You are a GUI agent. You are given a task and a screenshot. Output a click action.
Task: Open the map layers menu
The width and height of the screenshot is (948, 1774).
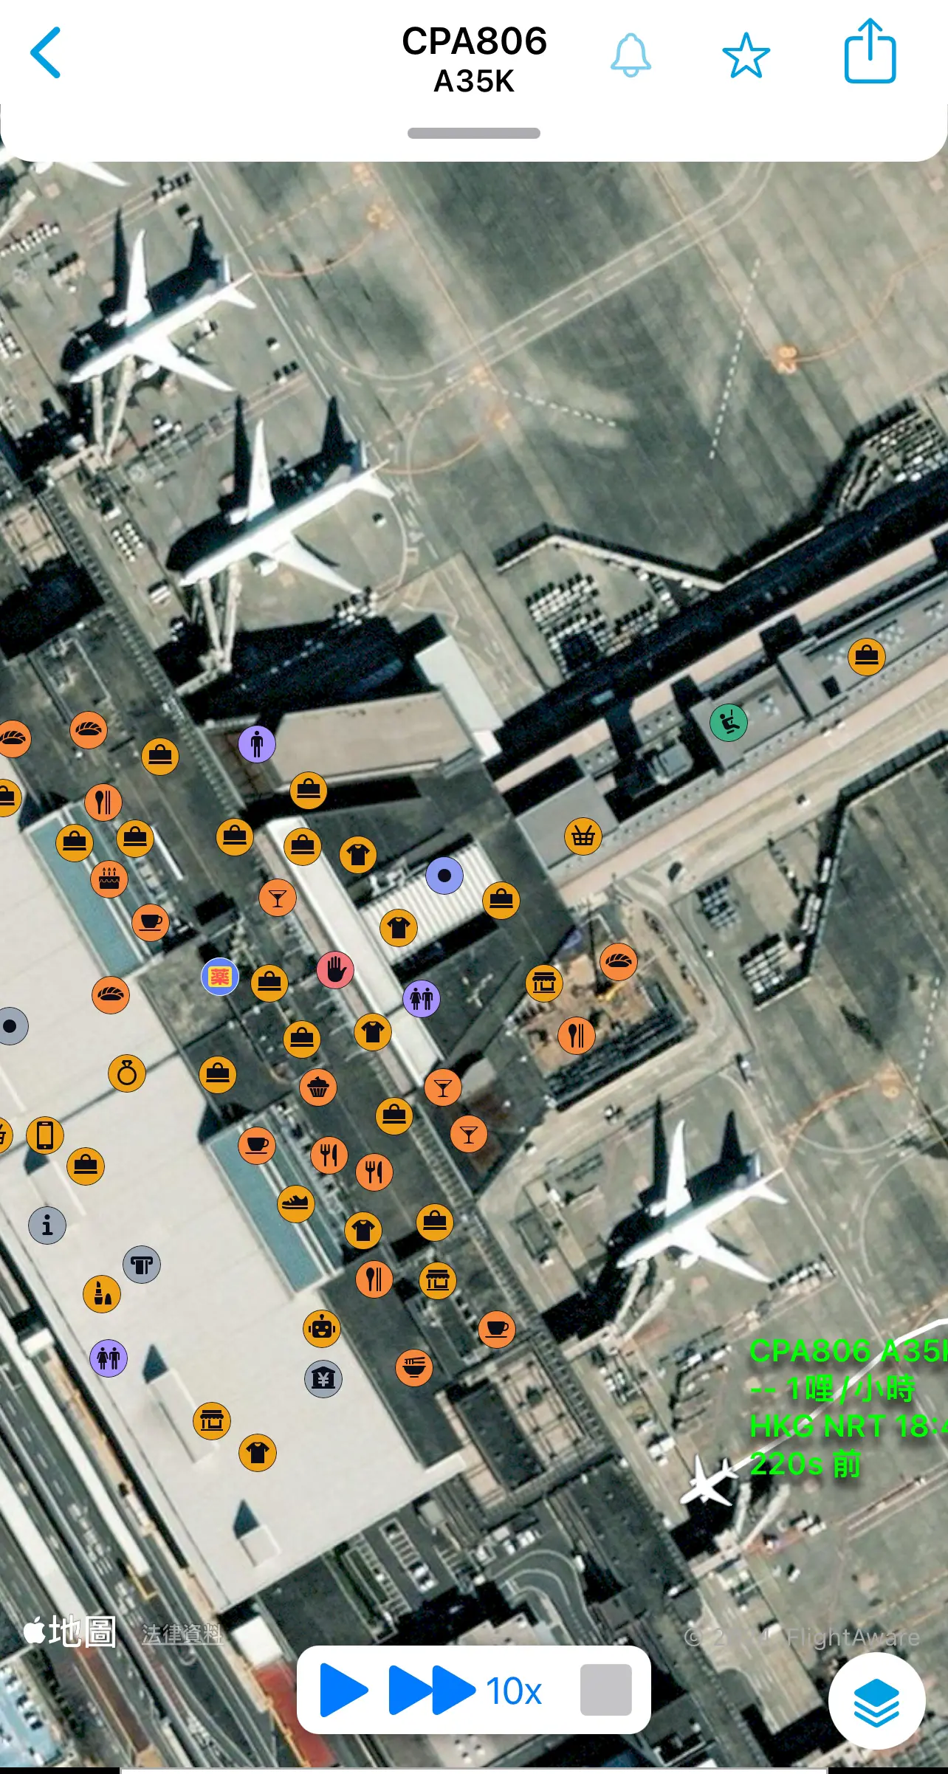tap(876, 1700)
